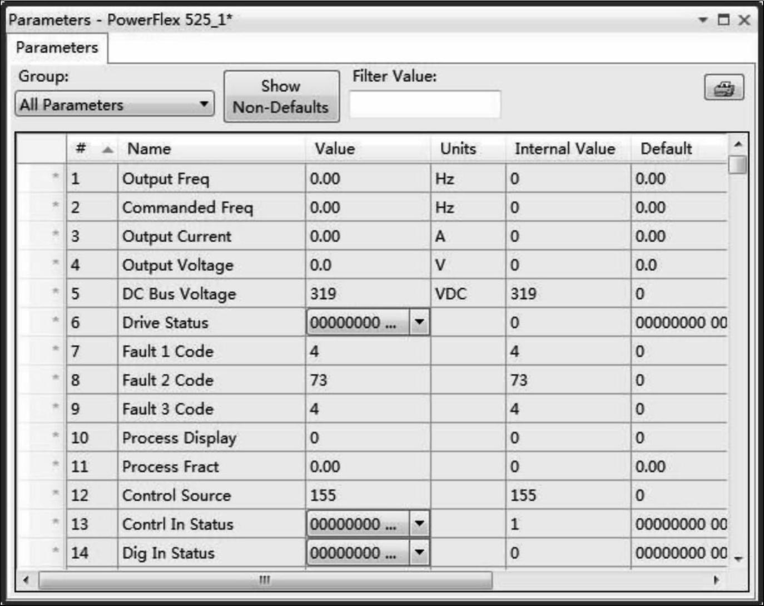
Task: Select the Parameters tab
Action: pos(57,48)
